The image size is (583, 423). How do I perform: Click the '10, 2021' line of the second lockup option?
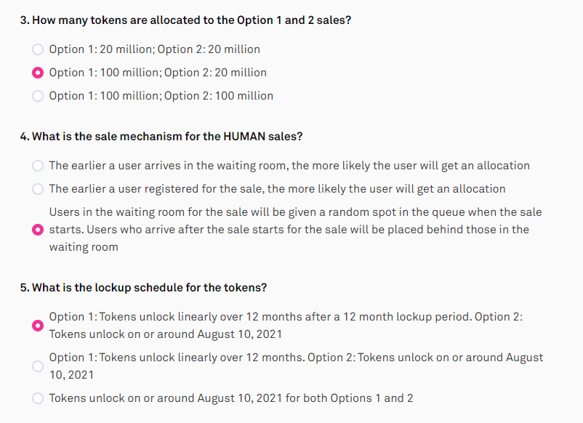71,375
